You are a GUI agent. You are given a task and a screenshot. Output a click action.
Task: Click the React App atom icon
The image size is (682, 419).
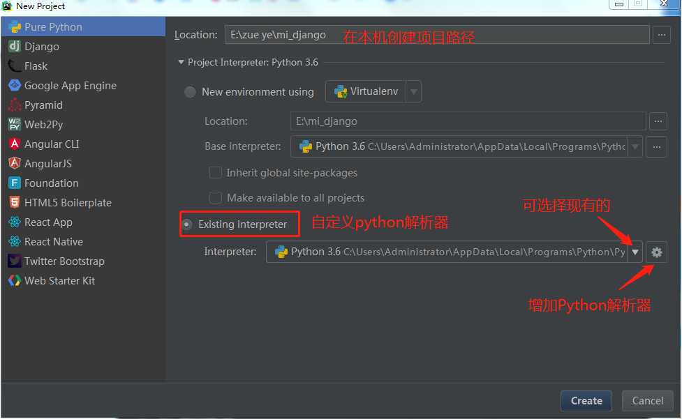(x=15, y=222)
